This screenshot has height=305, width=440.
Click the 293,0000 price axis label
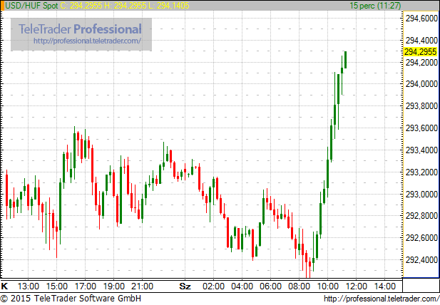click(421, 194)
